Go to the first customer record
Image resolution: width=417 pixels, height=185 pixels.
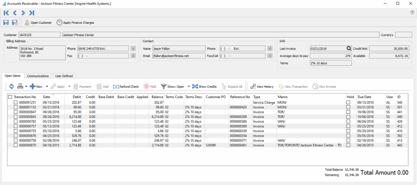tap(6, 13)
